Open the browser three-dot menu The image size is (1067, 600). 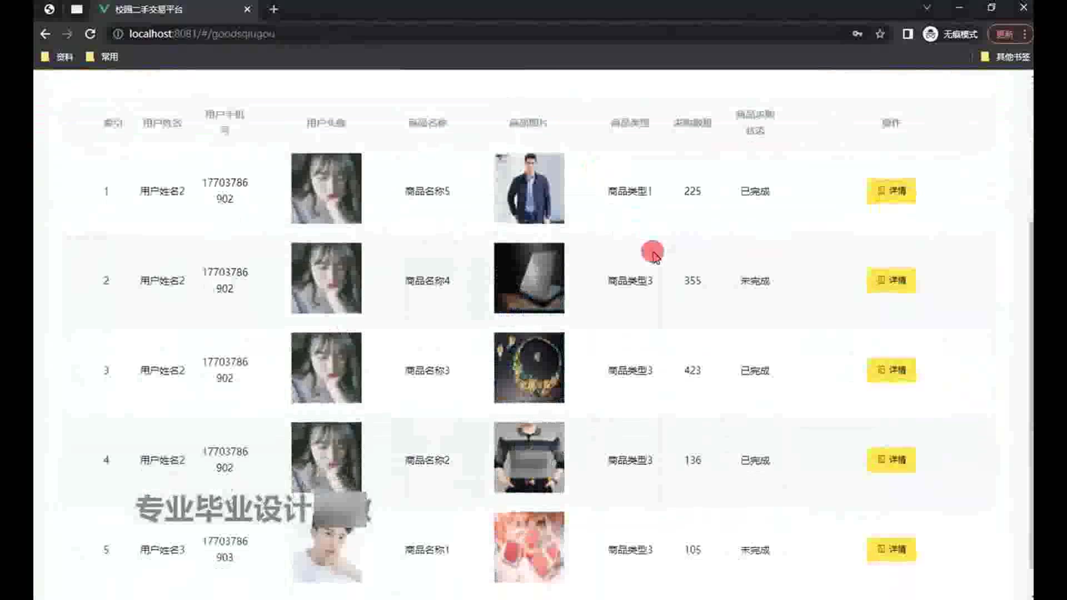tap(1025, 34)
